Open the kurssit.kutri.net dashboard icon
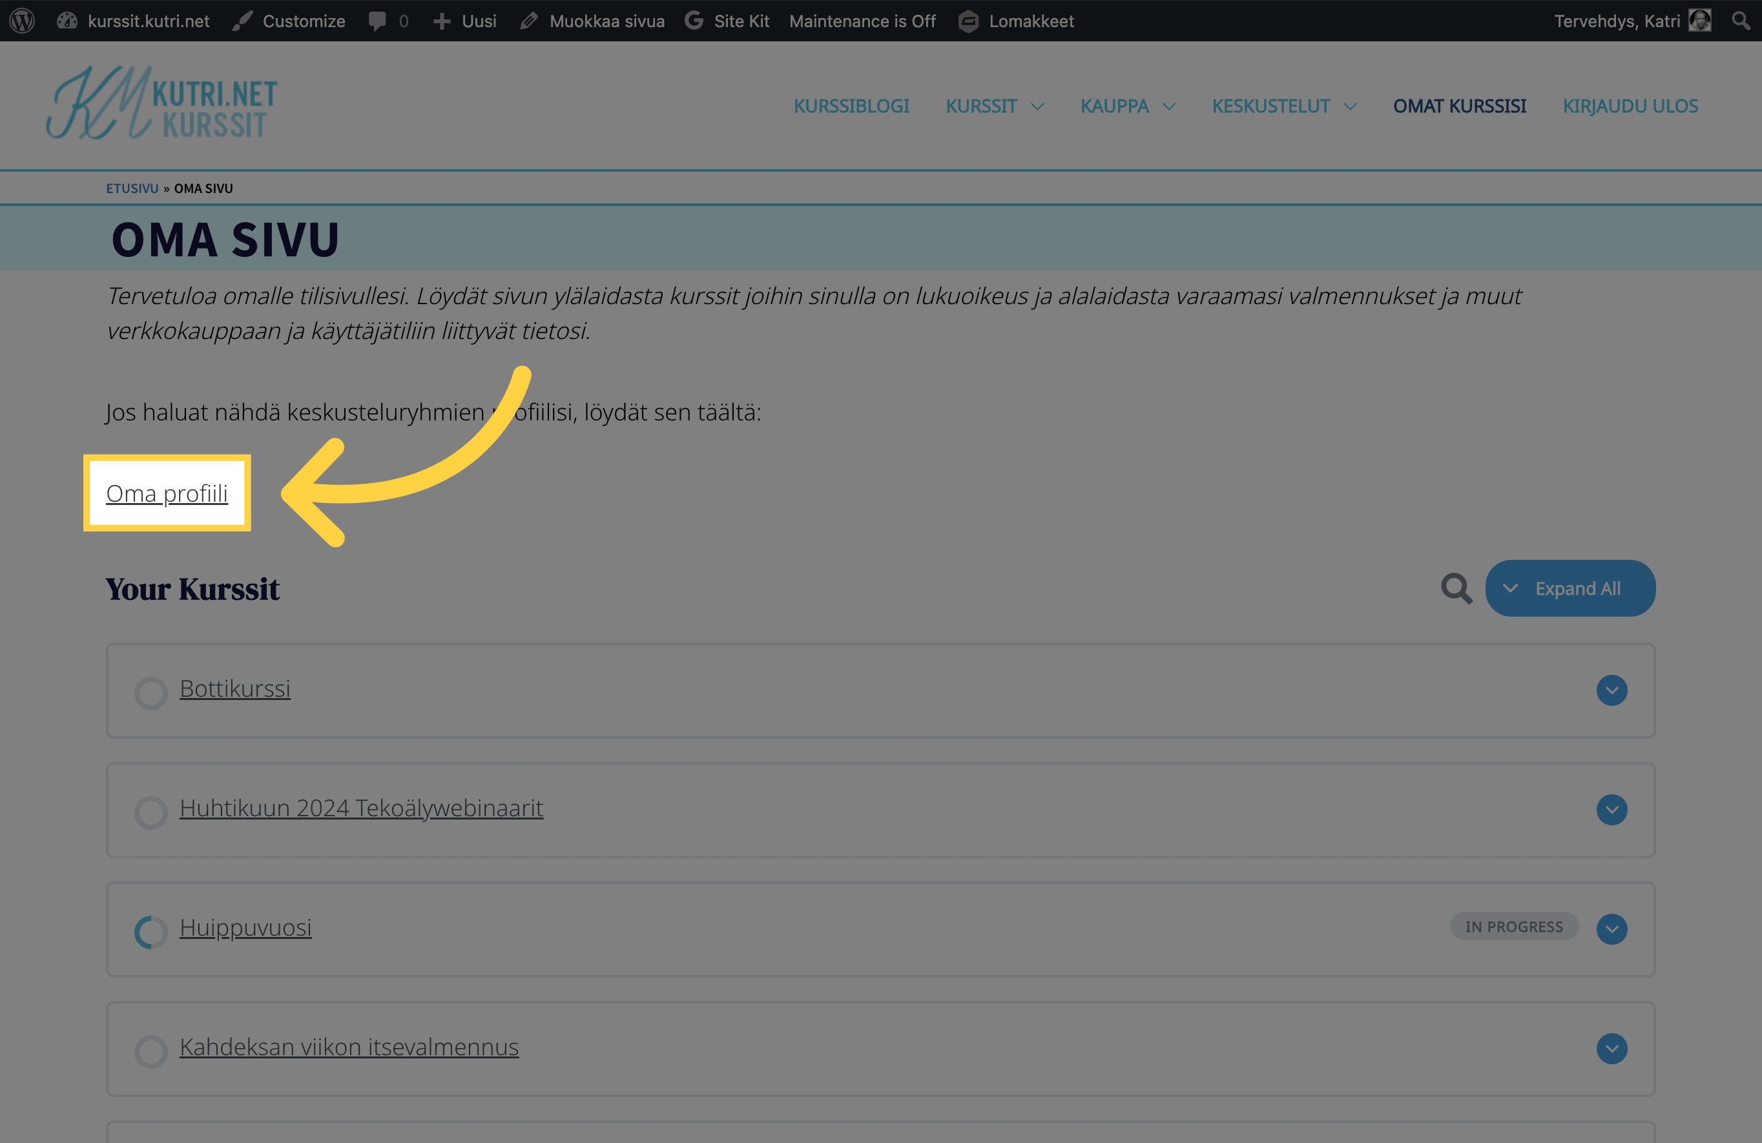The width and height of the screenshot is (1762, 1143). pos(67,21)
